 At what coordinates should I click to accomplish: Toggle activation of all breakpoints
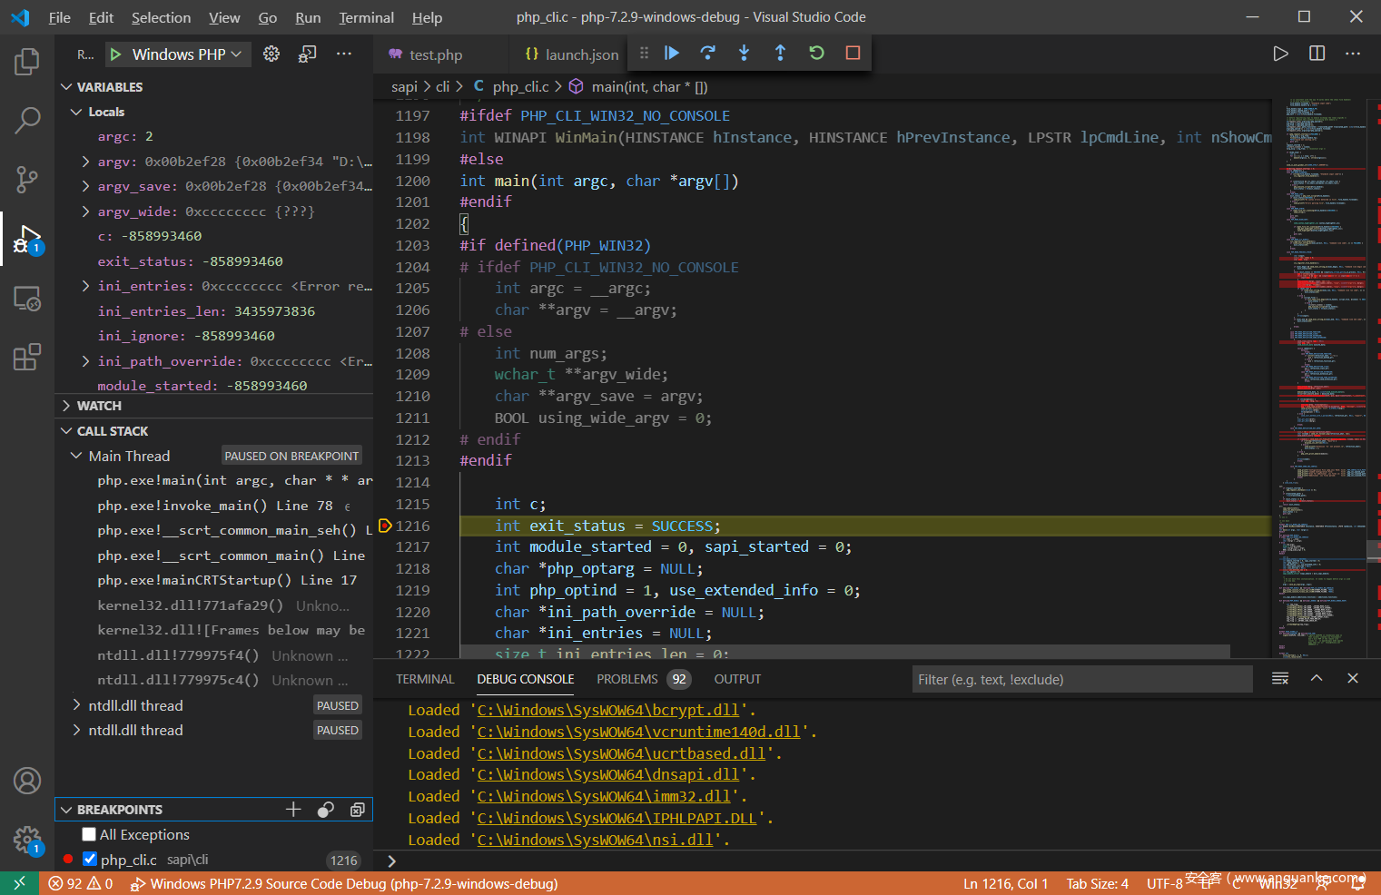tap(325, 810)
